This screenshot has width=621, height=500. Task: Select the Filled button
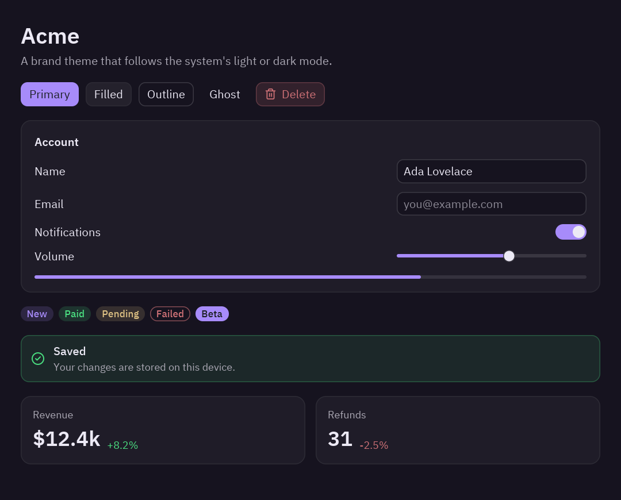pyautogui.click(x=109, y=94)
